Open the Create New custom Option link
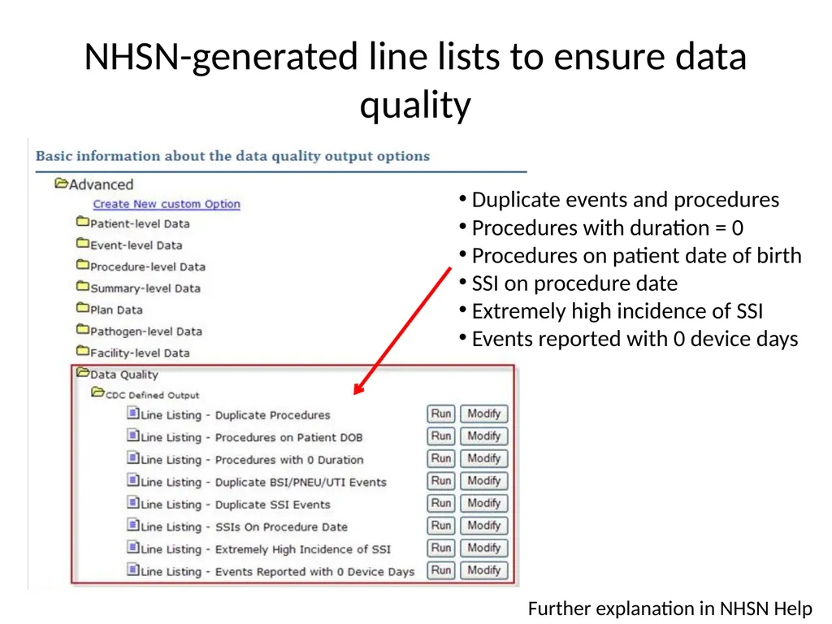Screen dimensions: 832x624 167,204
